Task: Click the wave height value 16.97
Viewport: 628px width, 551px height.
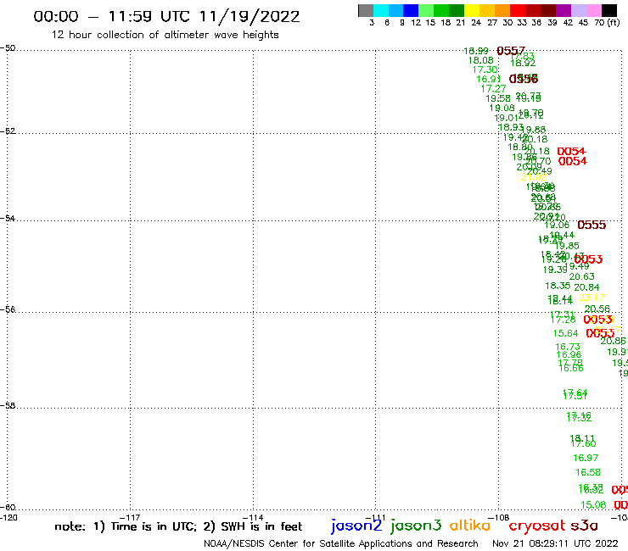Action: pos(586,458)
